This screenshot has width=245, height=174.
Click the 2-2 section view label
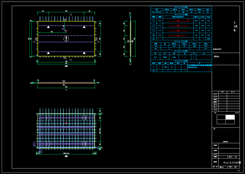click(x=130, y=64)
